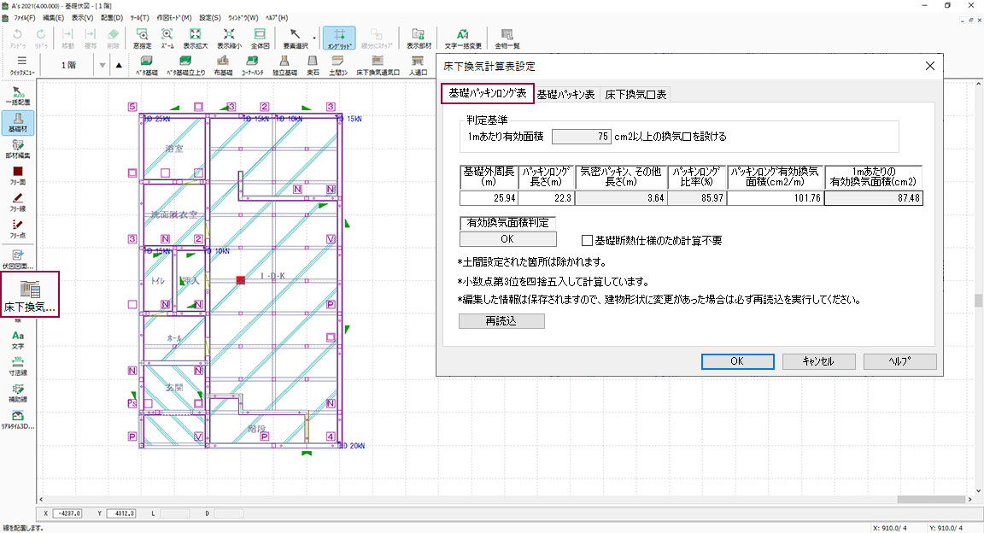Image resolution: width=984 pixels, height=533 pixels.
Task: Confirm dialog with blue-outlined OK button
Action: [x=737, y=361]
